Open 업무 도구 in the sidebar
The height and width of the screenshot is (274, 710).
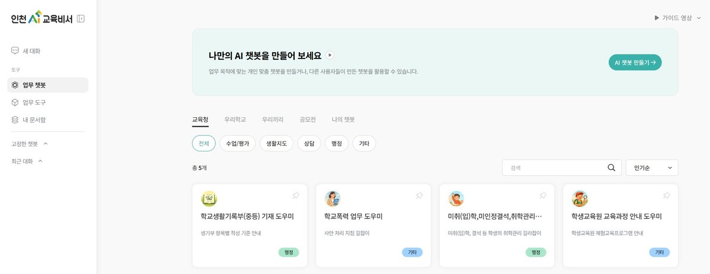point(34,102)
